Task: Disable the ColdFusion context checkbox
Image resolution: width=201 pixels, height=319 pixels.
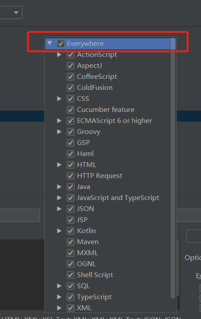Action: click(x=70, y=88)
